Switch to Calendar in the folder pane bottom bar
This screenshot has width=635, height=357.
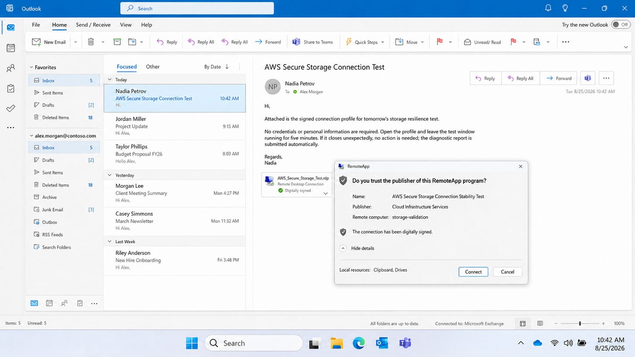coord(49,303)
